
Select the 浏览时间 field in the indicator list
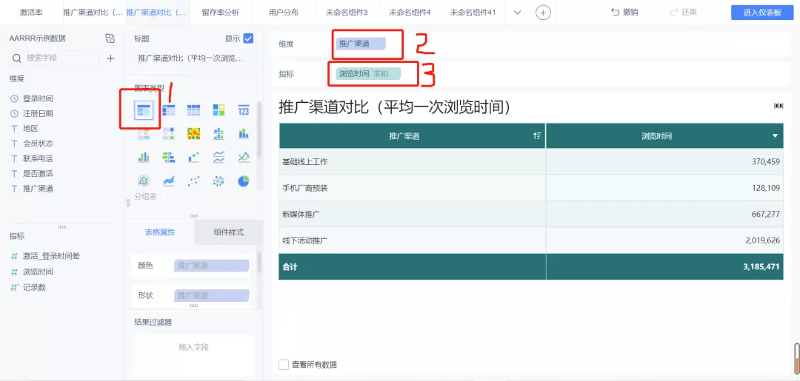pos(38,272)
